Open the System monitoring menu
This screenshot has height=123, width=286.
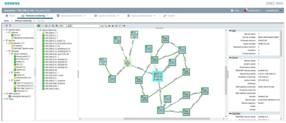coord(107,16)
